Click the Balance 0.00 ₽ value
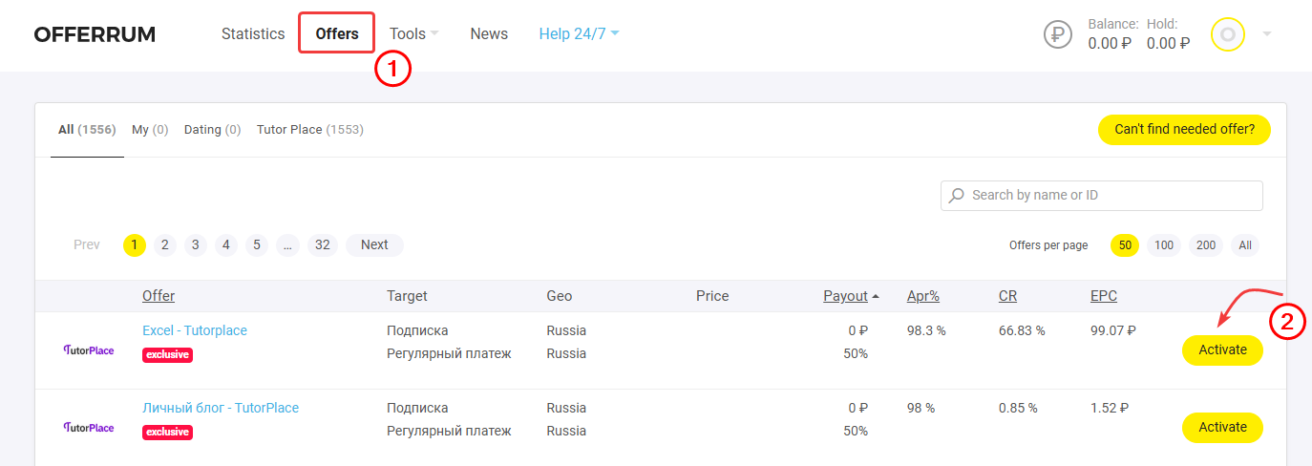Image resolution: width=1312 pixels, height=466 pixels. tap(1110, 43)
